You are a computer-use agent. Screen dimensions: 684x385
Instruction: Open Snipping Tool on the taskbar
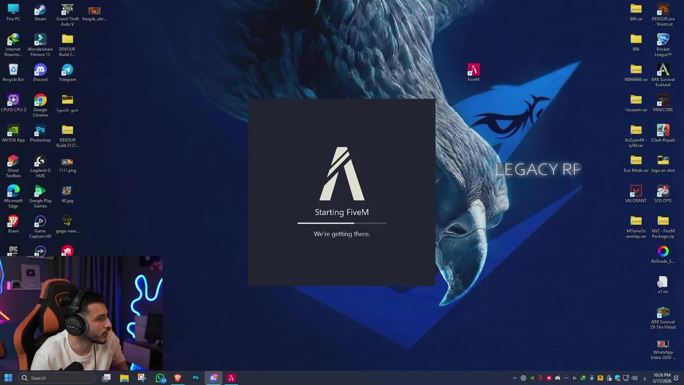142,378
